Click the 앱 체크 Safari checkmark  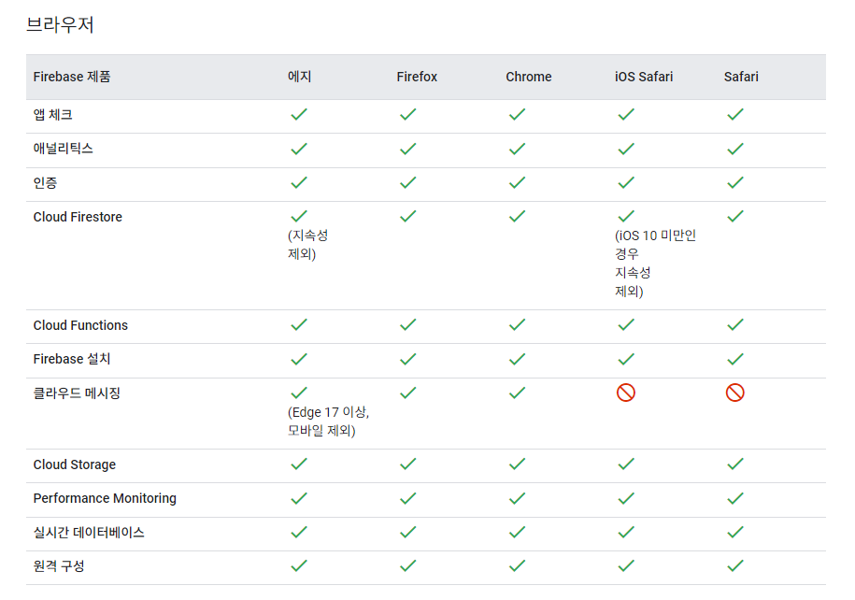735,115
